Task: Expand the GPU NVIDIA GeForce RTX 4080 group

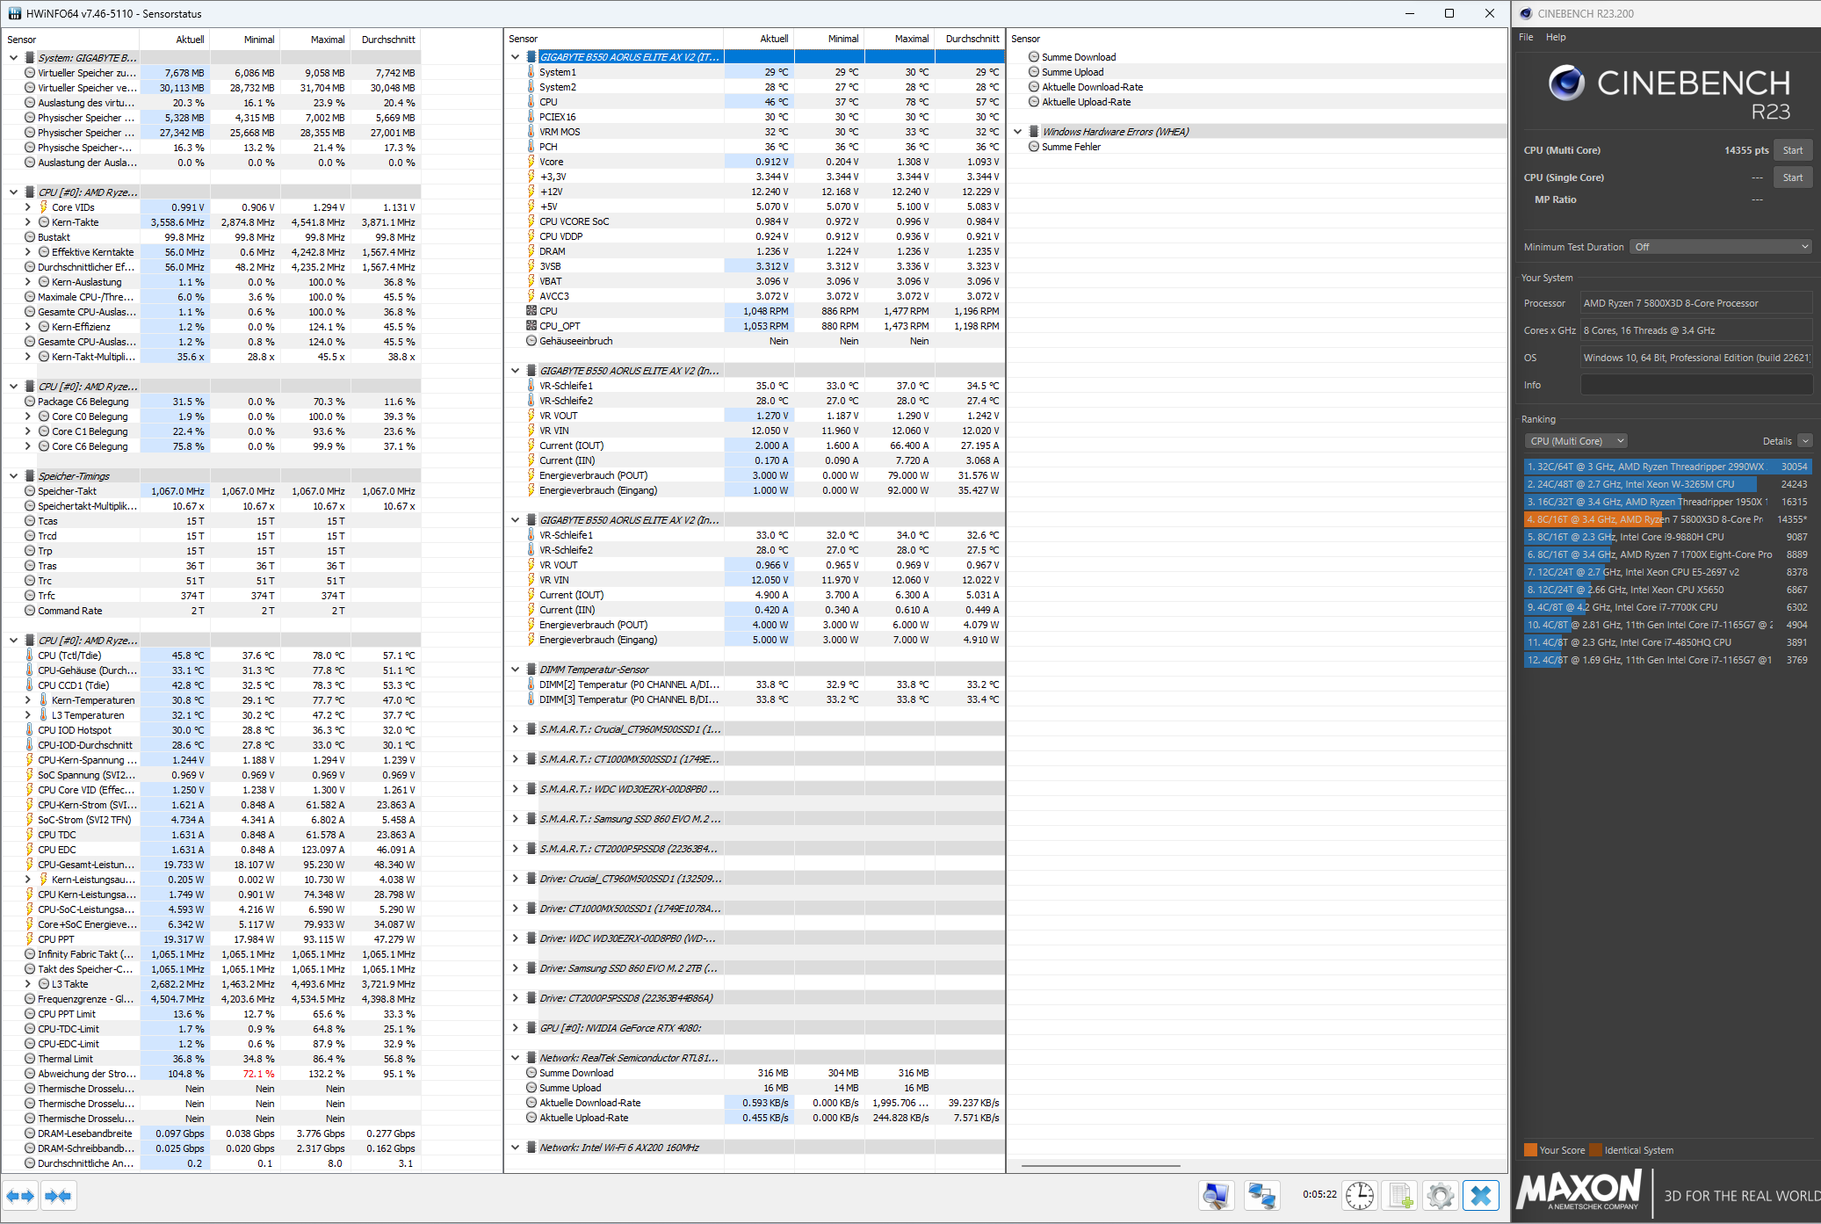Action: click(x=516, y=1028)
